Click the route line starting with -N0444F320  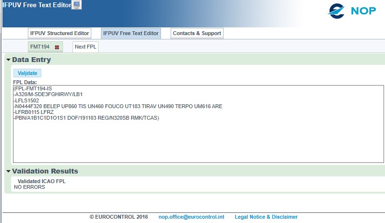118,106
